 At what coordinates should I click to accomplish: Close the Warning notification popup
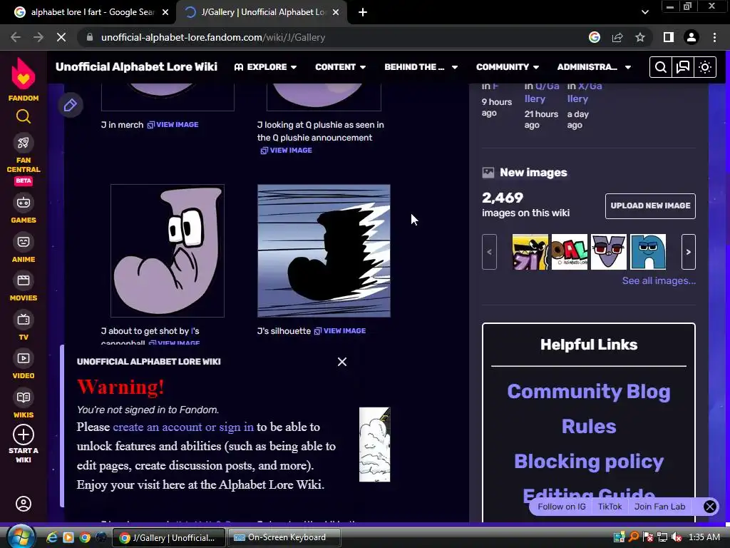(342, 362)
